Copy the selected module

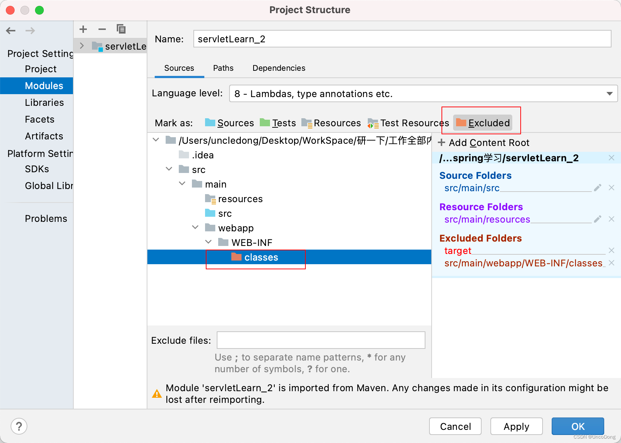(121, 29)
